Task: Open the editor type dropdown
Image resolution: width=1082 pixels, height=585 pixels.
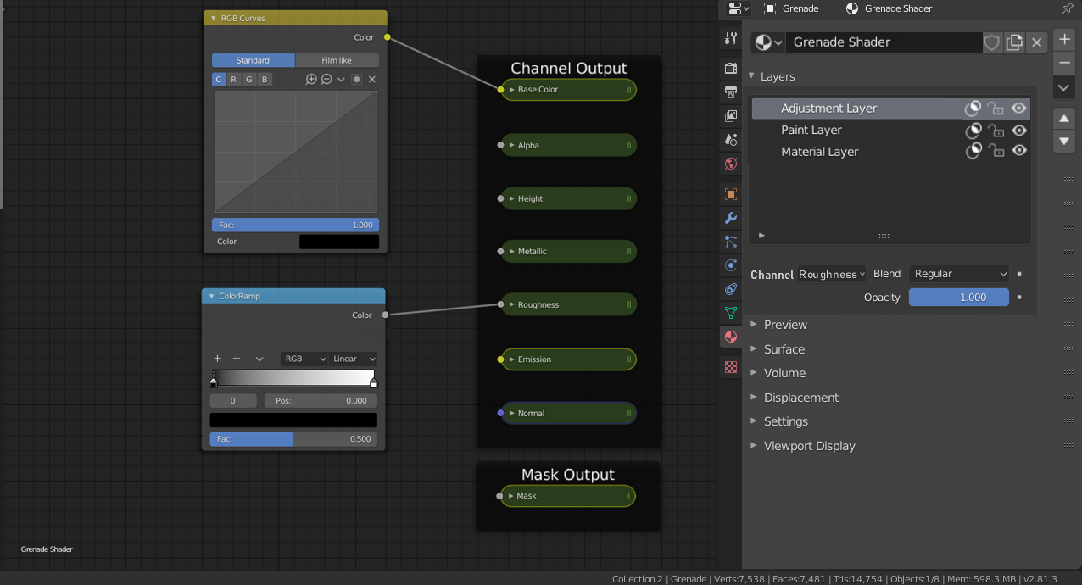Action: coord(739,8)
